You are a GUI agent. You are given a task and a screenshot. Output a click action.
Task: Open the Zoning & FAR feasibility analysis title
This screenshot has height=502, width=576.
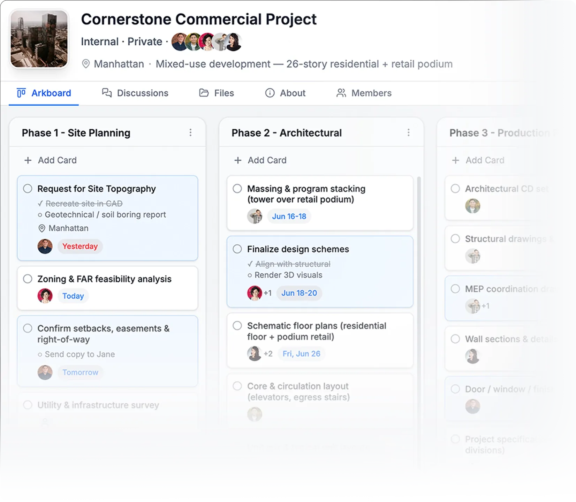tap(105, 279)
